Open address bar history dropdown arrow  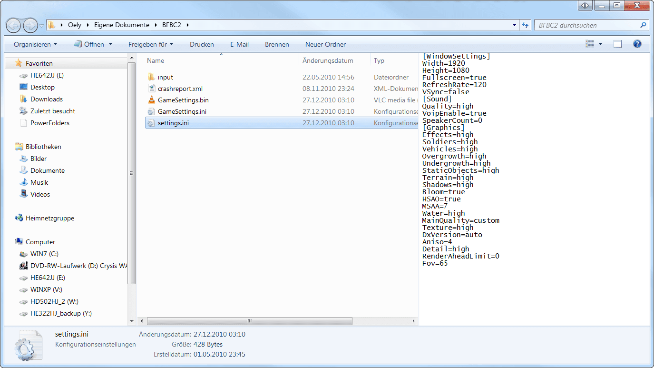pyautogui.click(x=514, y=25)
